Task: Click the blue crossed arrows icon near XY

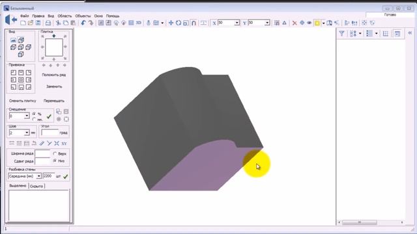Action: point(57,144)
